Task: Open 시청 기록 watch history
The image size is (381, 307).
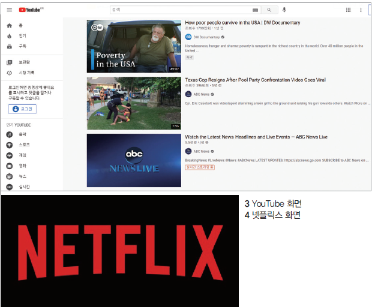Action: point(27,73)
